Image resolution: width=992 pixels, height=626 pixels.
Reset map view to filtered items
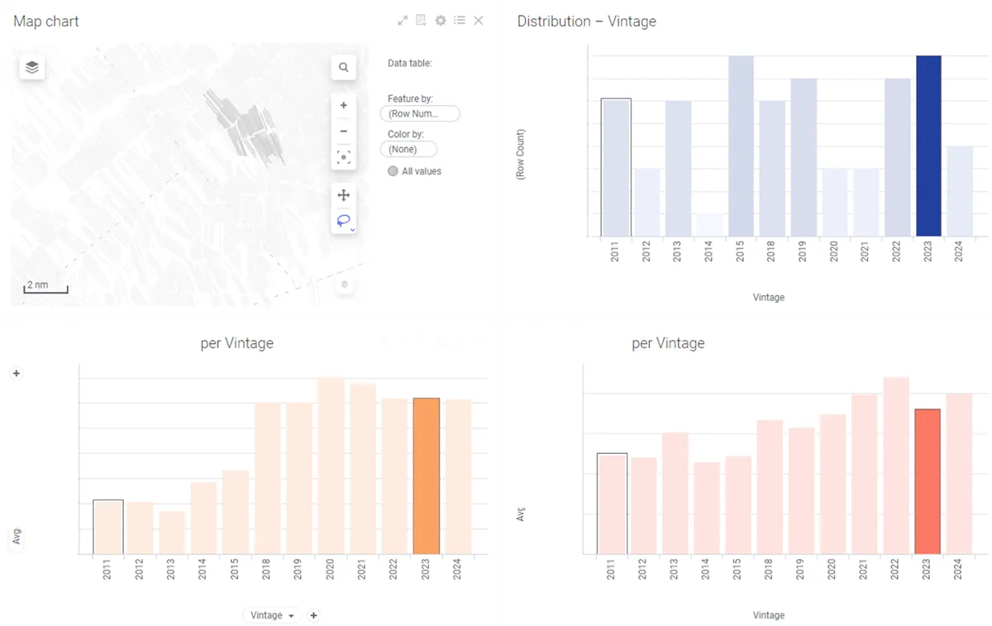(344, 157)
